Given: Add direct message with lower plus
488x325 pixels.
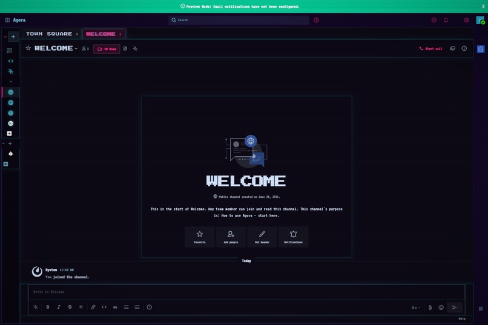Looking at the screenshot, I should (10, 143).
